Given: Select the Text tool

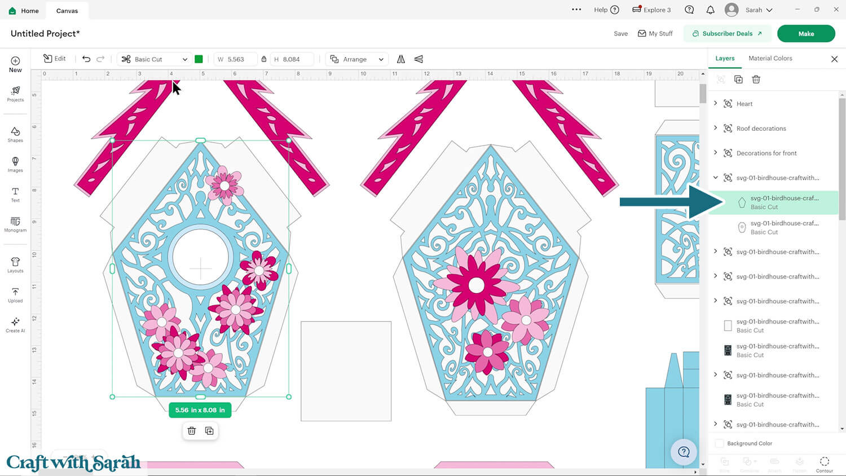Looking at the screenshot, I should click(15, 195).
